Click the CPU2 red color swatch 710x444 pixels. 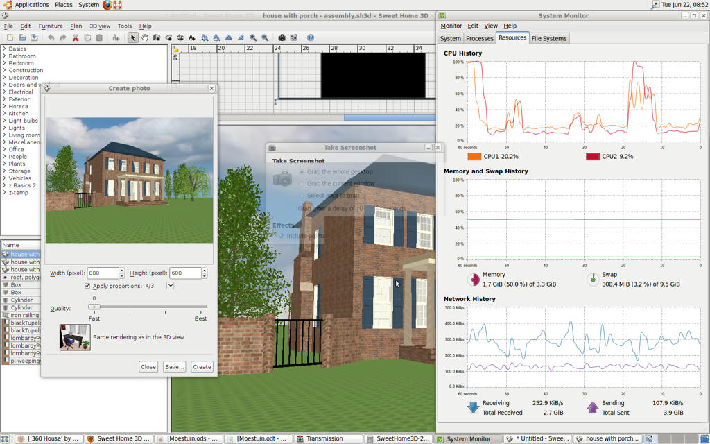(593, 157)
